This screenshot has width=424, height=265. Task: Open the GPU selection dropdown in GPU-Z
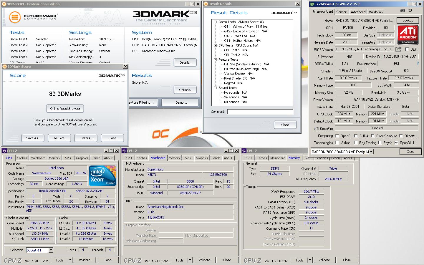coord(371,152)
